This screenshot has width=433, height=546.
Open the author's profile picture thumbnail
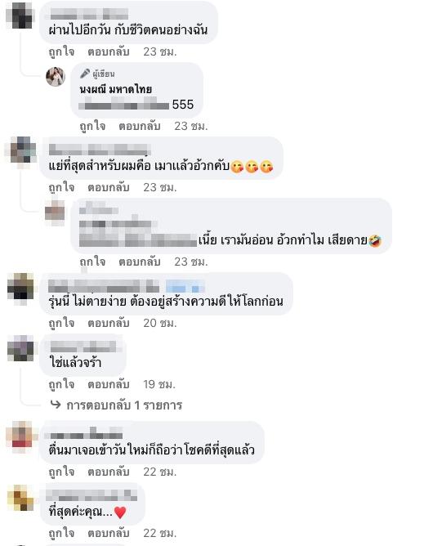click(x=56, y=76)
